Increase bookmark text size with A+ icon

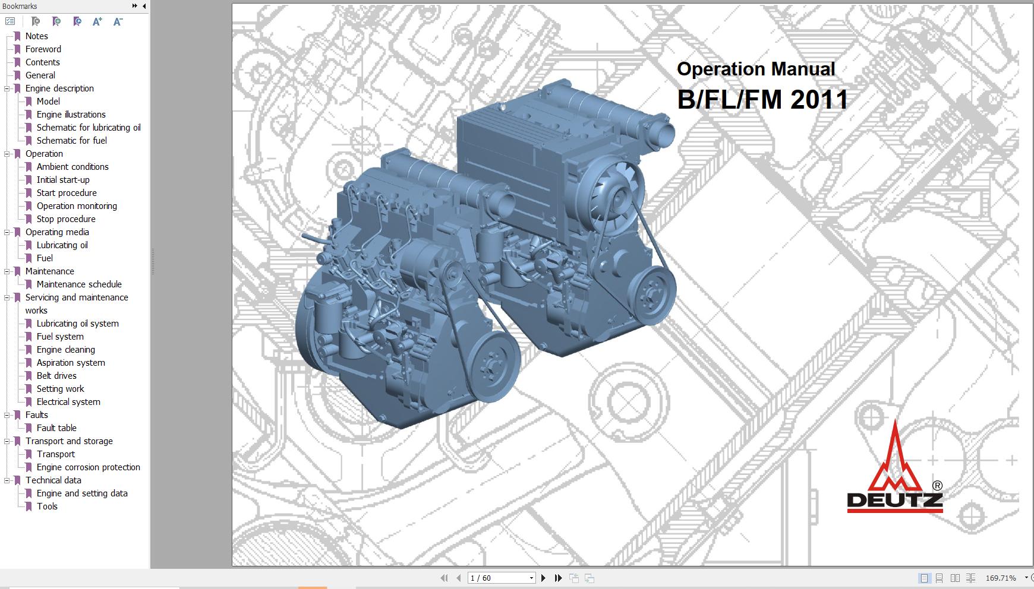96,21
